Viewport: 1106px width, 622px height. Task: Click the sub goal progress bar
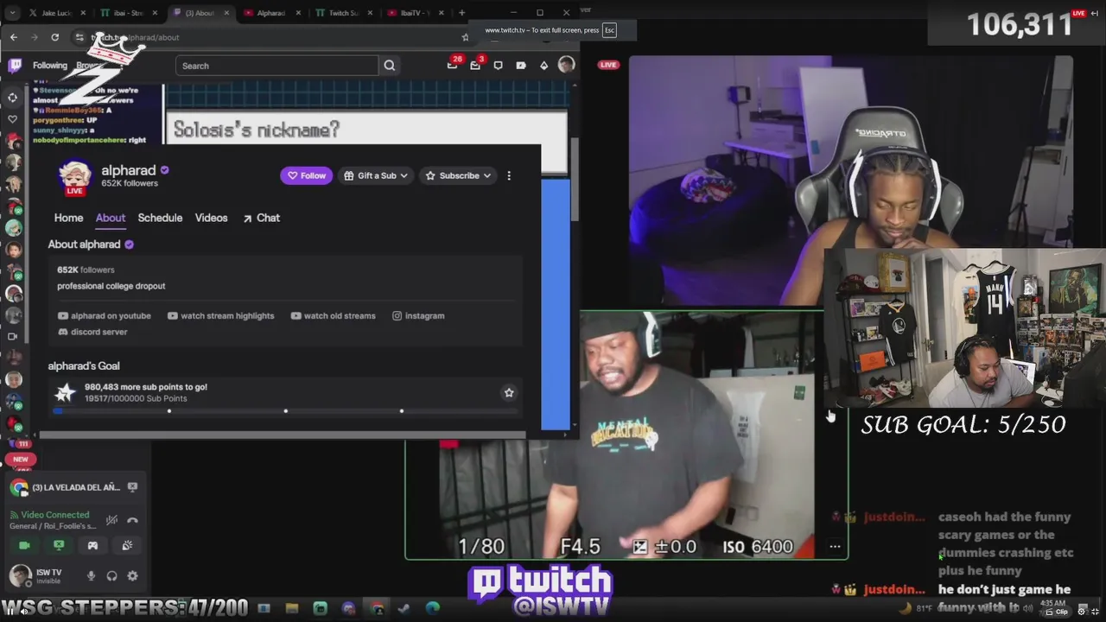[x=286, y=411]
